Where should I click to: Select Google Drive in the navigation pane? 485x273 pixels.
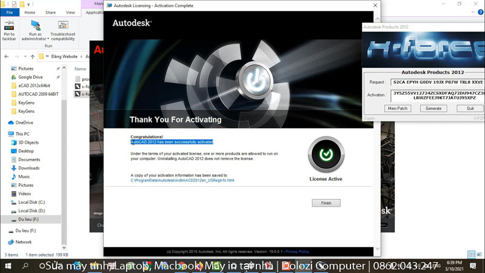(x=30, y=77)
